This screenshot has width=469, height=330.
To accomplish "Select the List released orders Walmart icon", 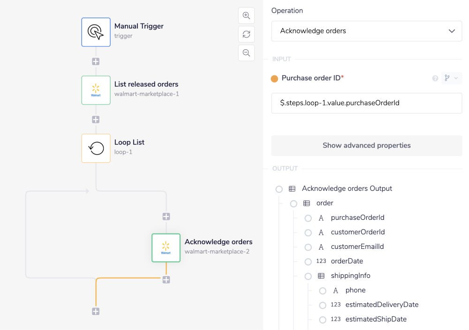I will pyautogui.click(x=96, y=90).
